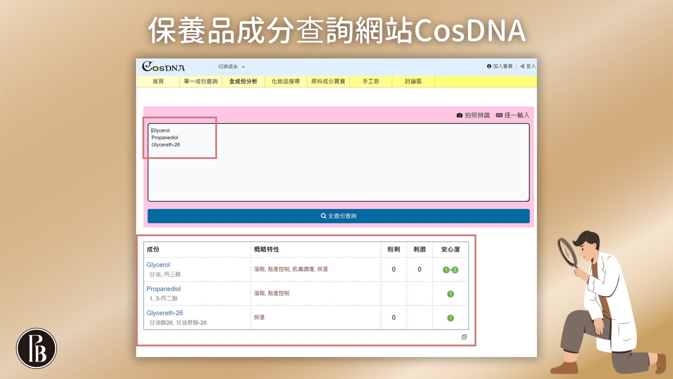The image size is (673, 379).
Task: Open the Glycereth-26 ingredient link
Action: 165,313
